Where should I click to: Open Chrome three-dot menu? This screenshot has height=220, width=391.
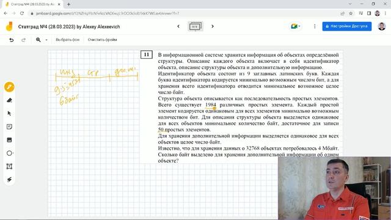pos(386,13)
